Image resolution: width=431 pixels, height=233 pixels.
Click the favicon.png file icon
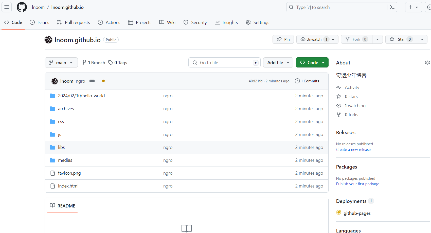click(x=52, y=173)
